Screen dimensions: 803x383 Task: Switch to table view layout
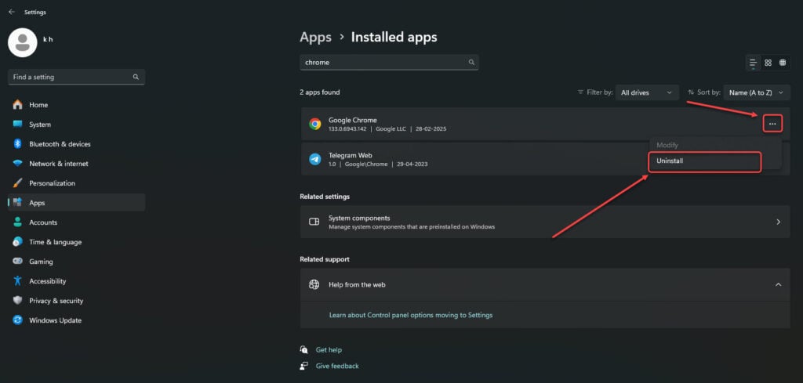click(783, 63)
